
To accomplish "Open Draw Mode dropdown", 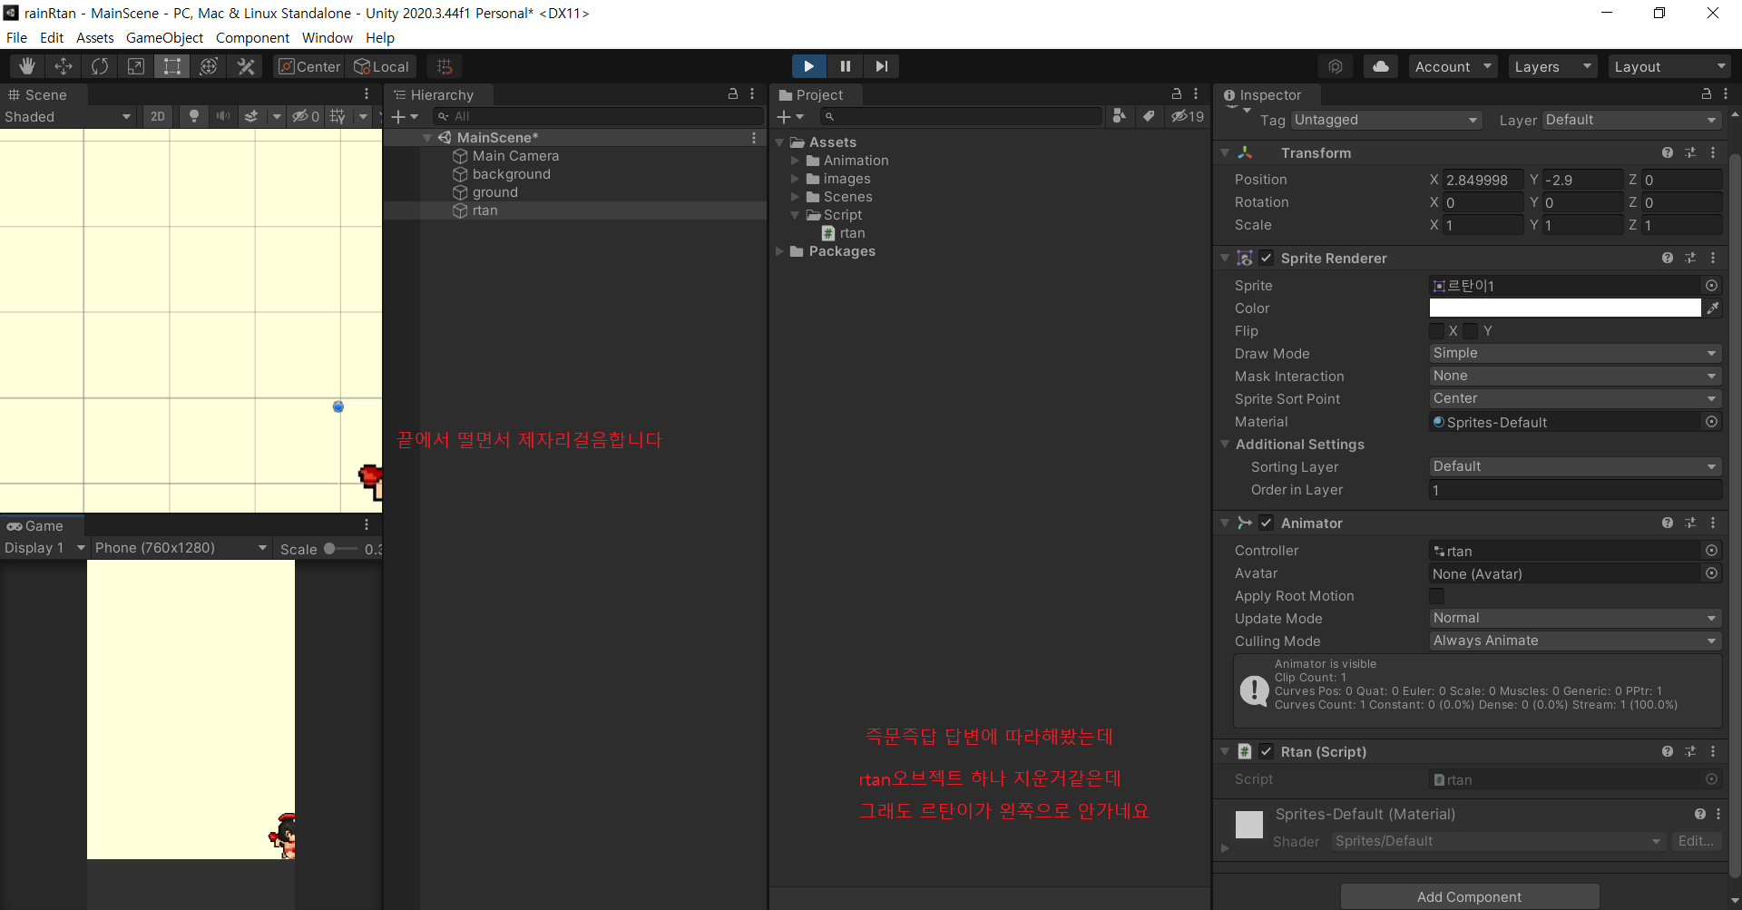I will pos(1575,353).
